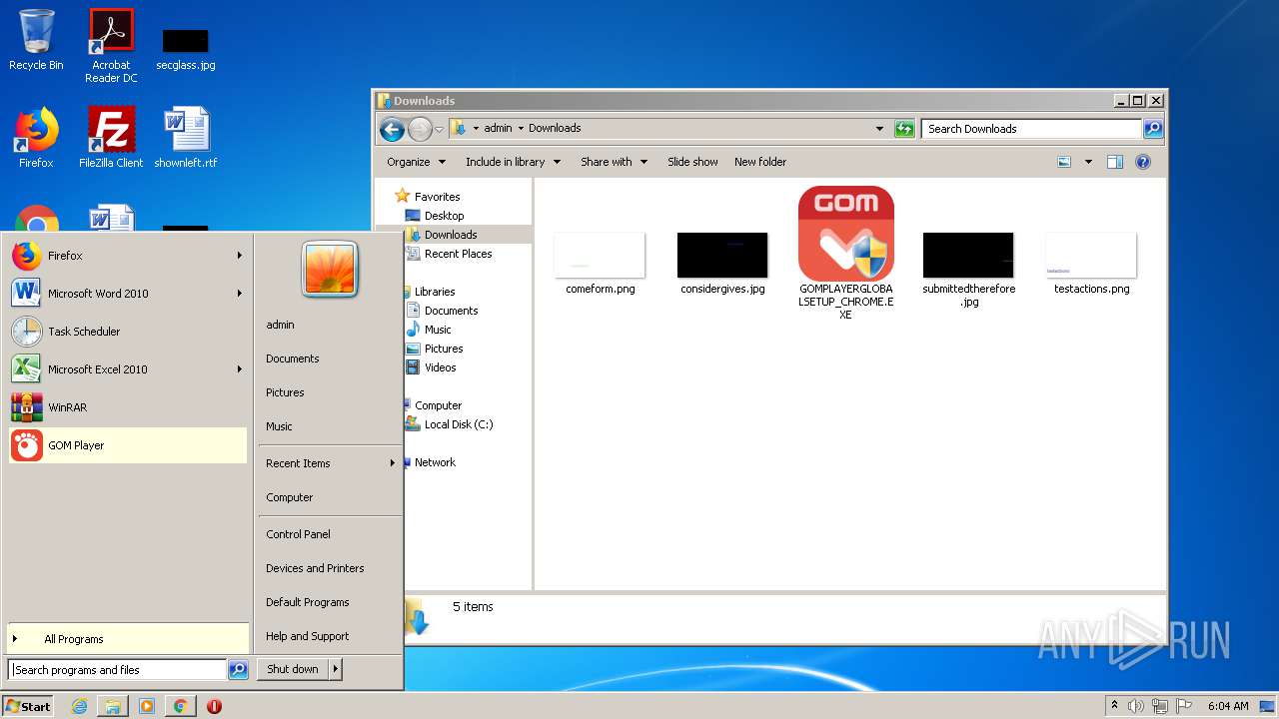Expand the Microsoft Excel 2010 jump list arrow
Image resolution: width=1279 pixels, height=719 pixels.
pyautogui.click(x=240, y=369)
